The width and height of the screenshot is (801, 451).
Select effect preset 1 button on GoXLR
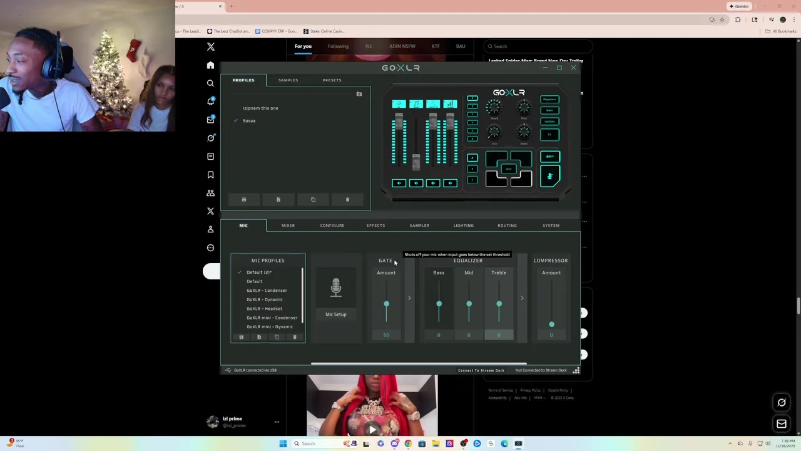point(472,98)
